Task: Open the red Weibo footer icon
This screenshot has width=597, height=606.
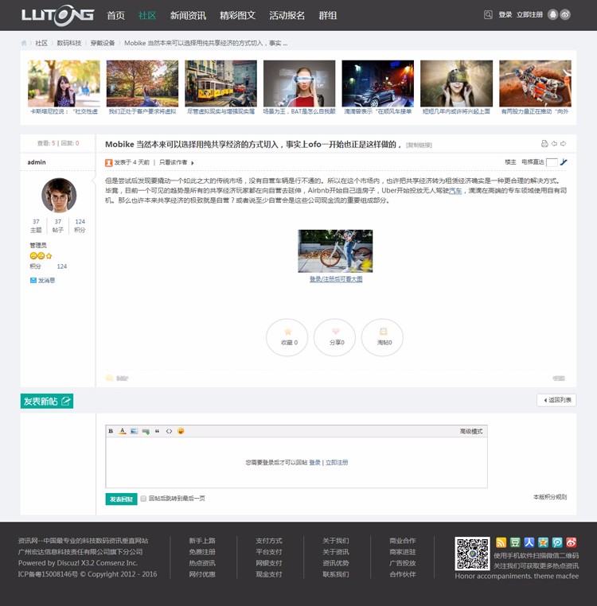Action: (572, 542)
